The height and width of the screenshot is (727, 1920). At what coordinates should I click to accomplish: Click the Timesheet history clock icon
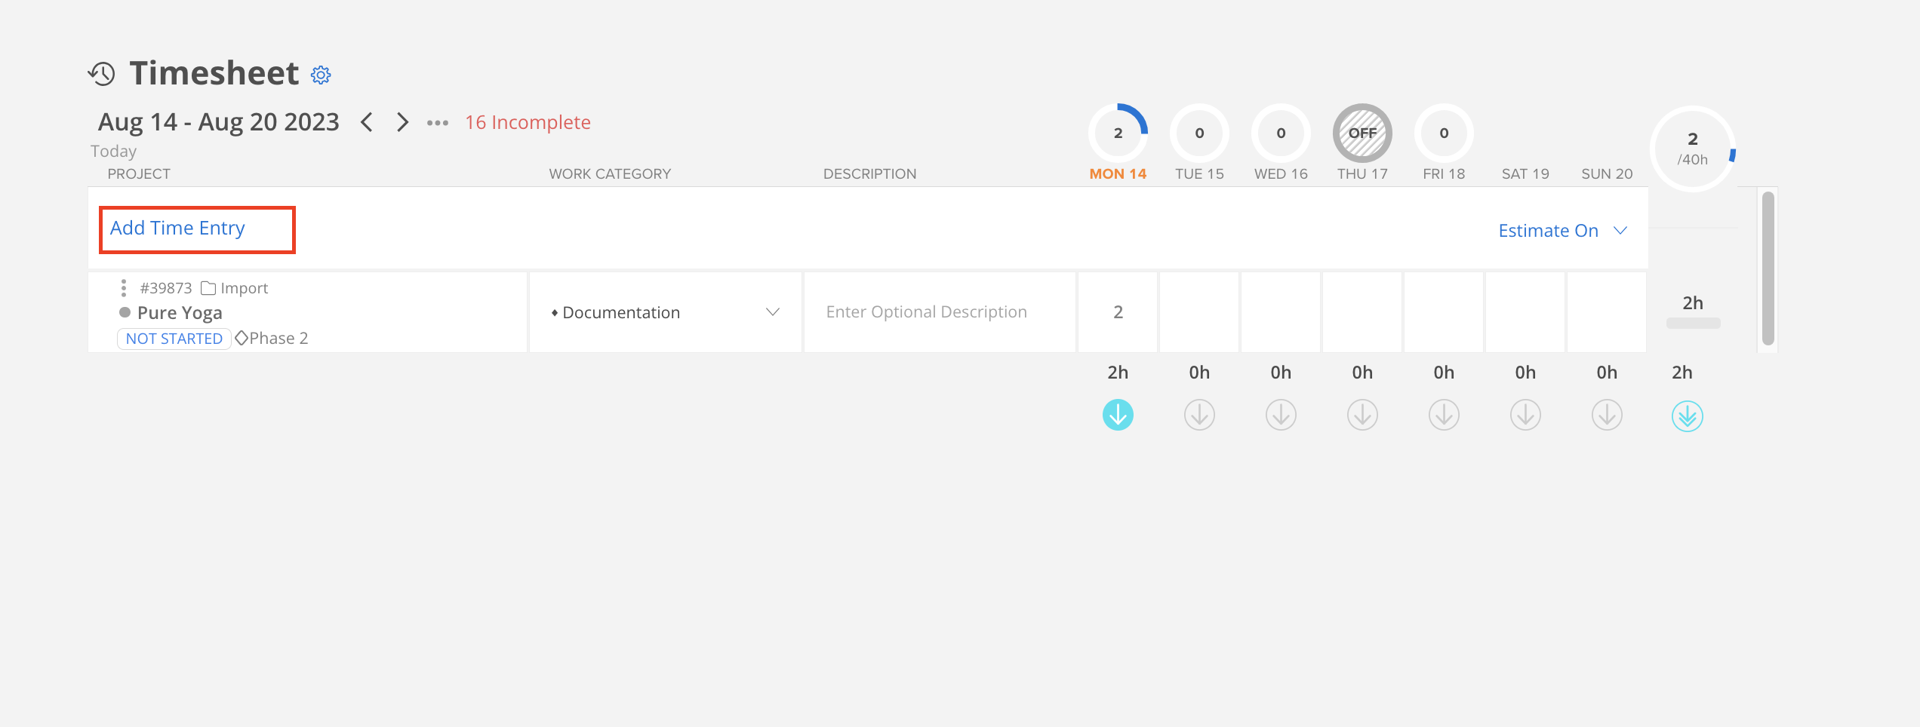103,73
